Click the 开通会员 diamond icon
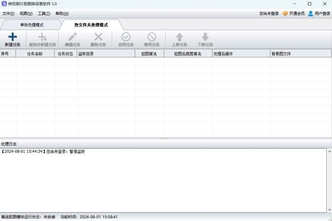Viewport: 332px width, 221px height. coord(285,14)
